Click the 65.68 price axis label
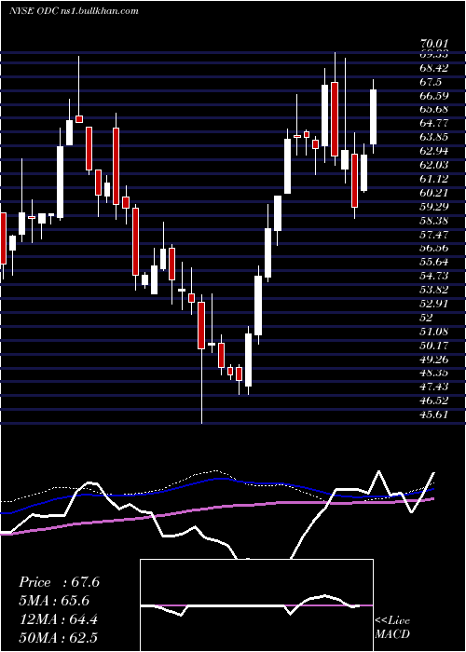The image size is (466, 652). [x=435, y=109]
